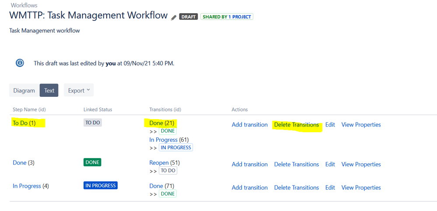Open the Export dropdown
The width and height of the screenshot is (437, 211).
pyautogui.click(x=79, y=90)
